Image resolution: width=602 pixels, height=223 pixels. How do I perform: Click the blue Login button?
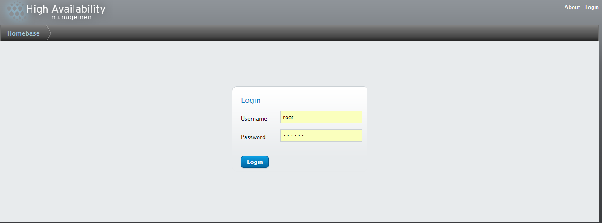(x=255, y=162)
